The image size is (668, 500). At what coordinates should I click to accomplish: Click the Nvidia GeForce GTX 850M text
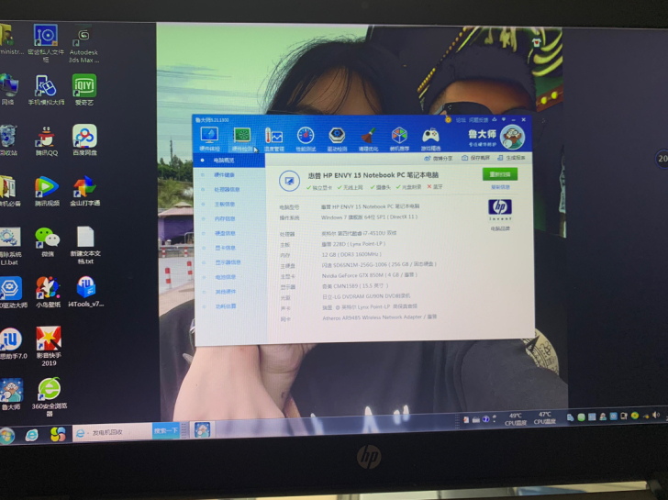pyautogui.click(x=369, y=275)
